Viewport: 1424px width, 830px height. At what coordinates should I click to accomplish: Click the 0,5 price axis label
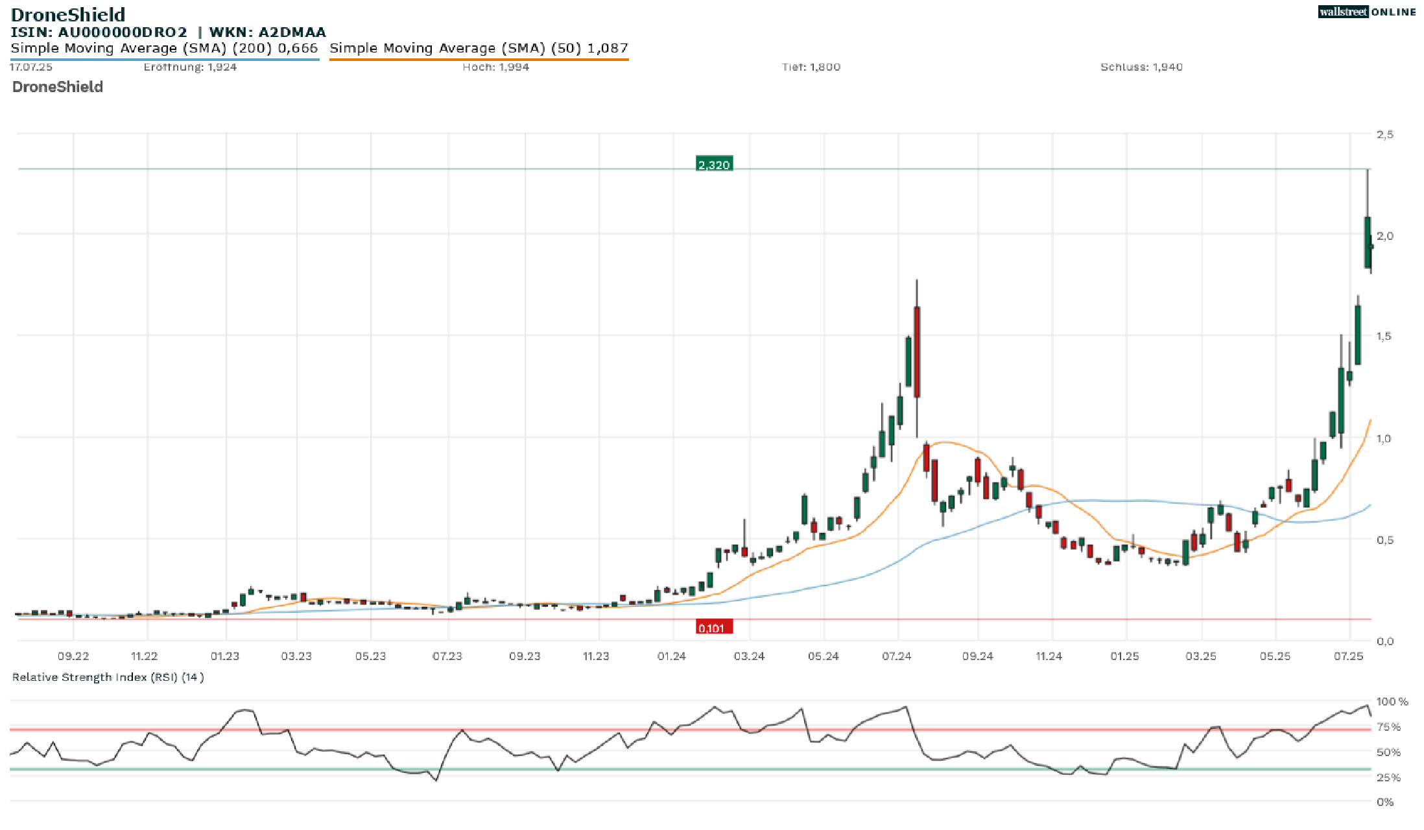click(1385, 539)
